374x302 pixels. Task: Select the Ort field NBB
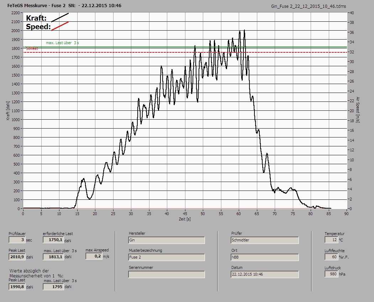click(265, 257)
